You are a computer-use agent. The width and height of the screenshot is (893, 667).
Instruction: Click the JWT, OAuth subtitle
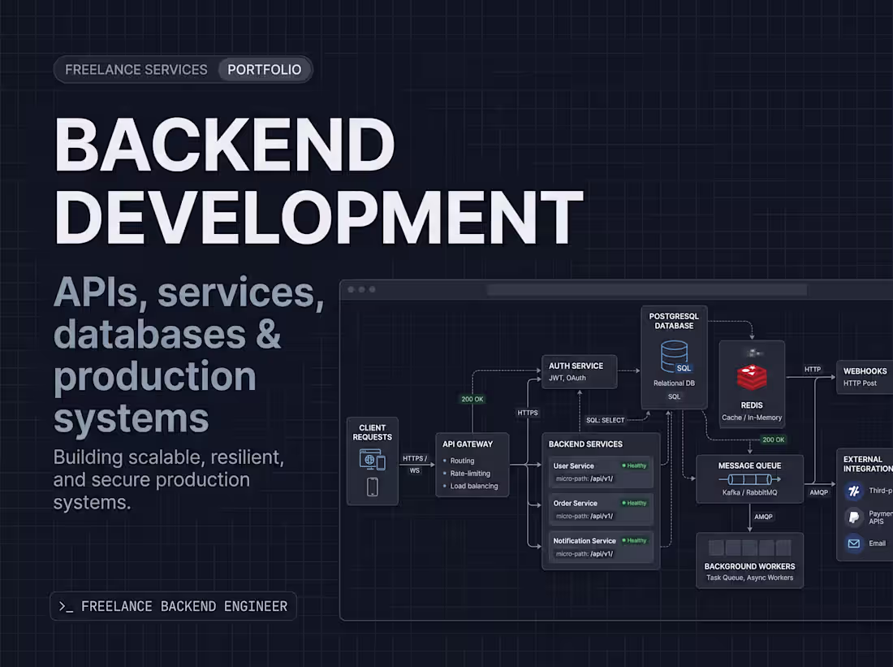point(567,378)
